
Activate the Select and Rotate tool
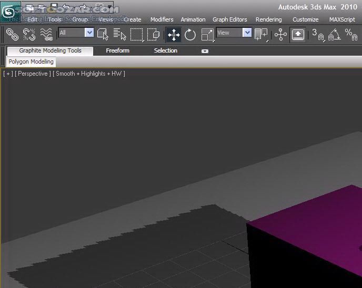(x=190, y=35)
